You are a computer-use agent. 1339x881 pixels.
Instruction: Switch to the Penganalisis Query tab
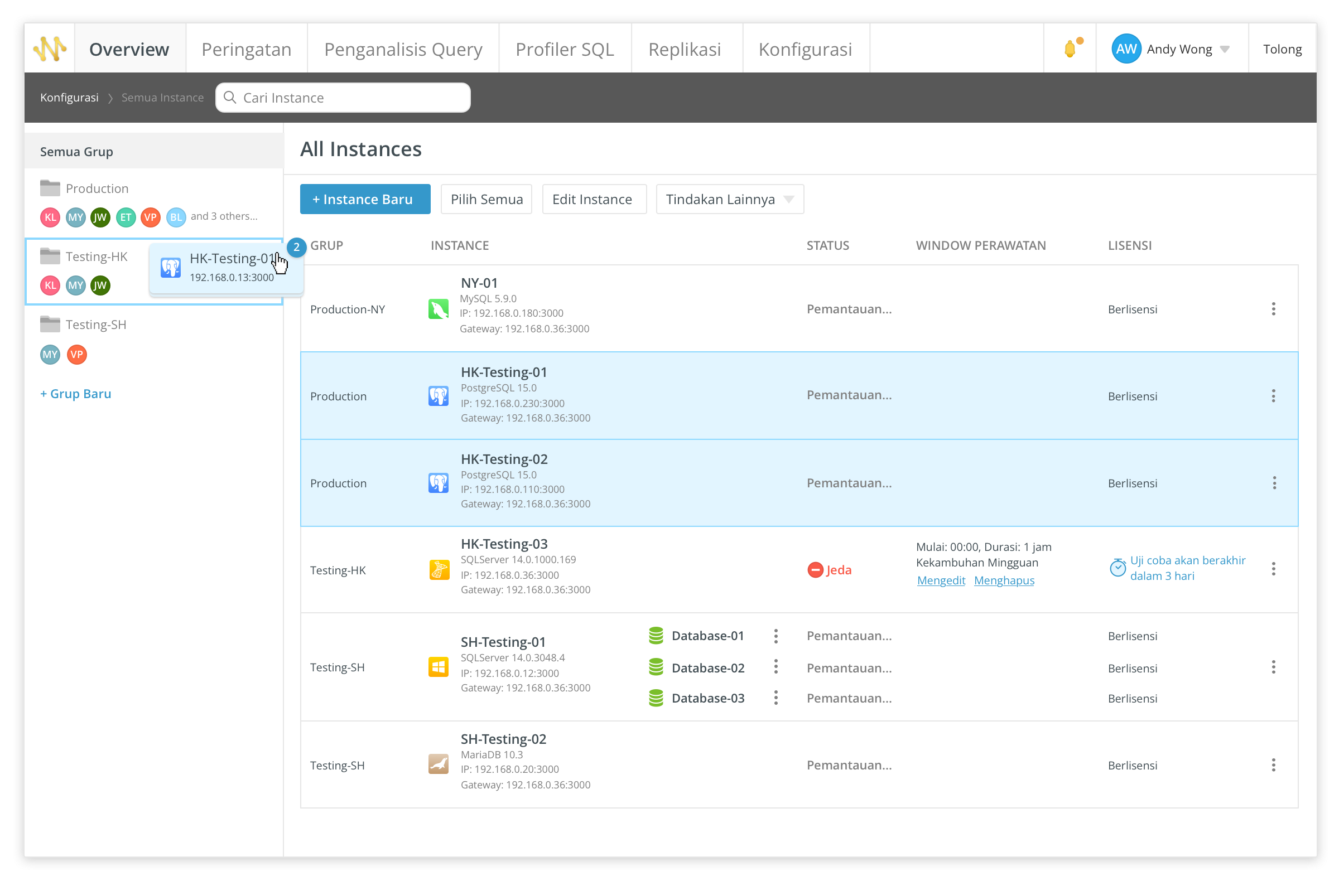click(403, 50)
